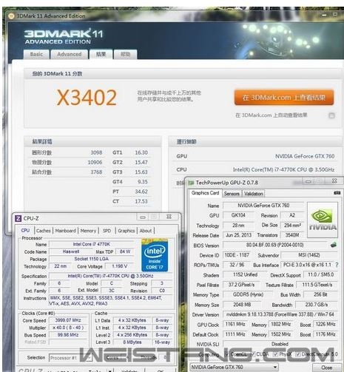Click the GPU Clock value 1161 MHz
Image resolution: width=344 pixels, height=372 pixels.
coord(235,324)
